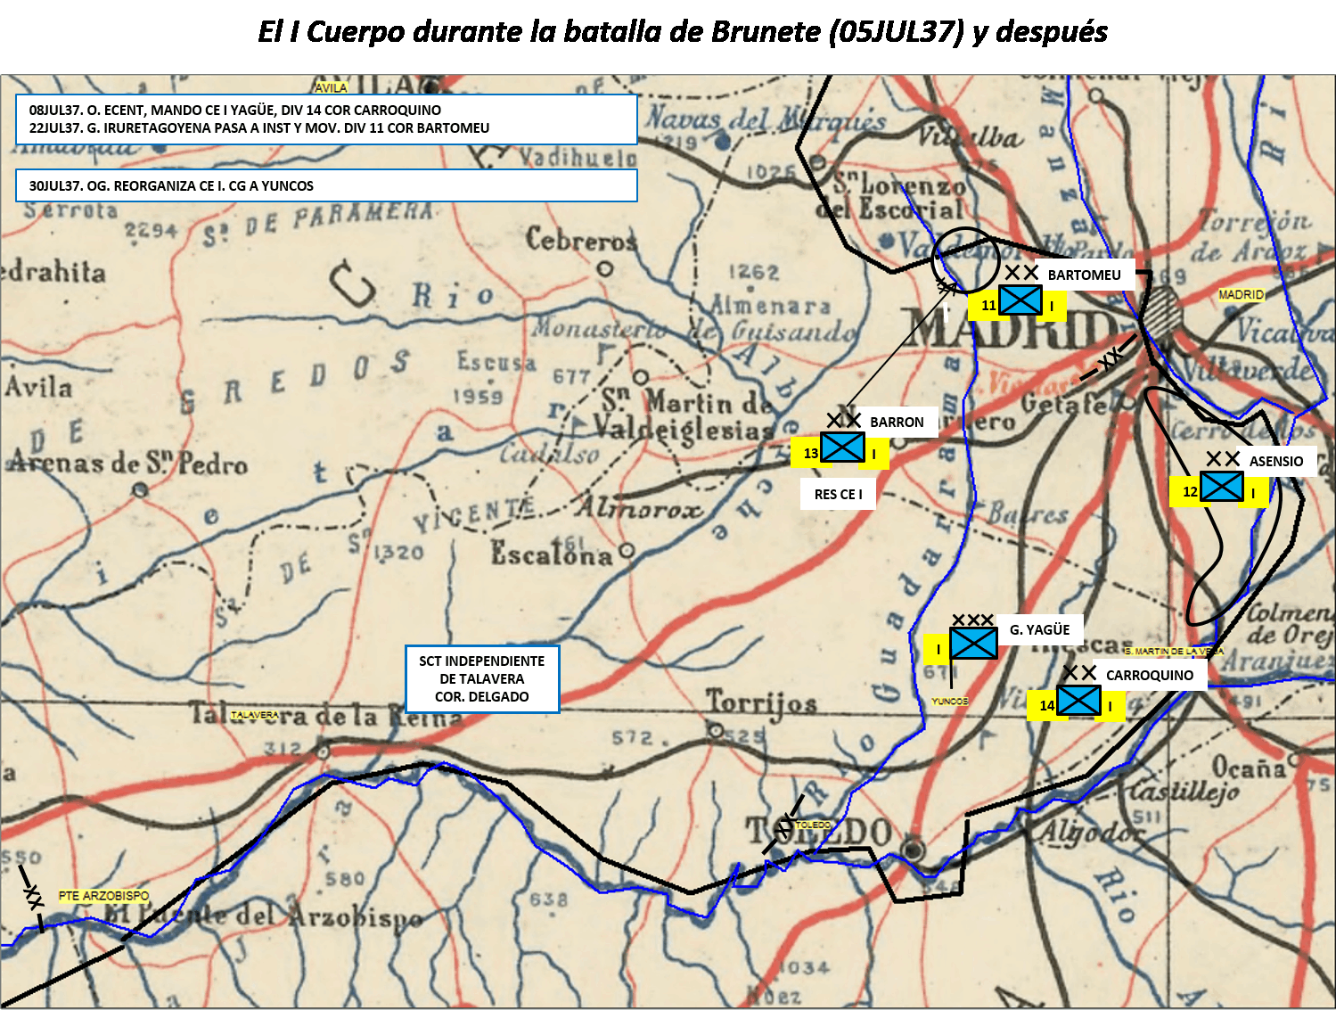Click the Division 12 infantry unit symbol
The image size is (1336, 1010).
pos(1221,487)
